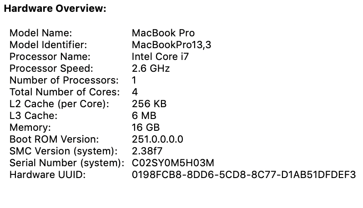363x208 pixels.
Task: Click the Hardware UUID label
Action: pyautogui.click(x=47, y=175)
